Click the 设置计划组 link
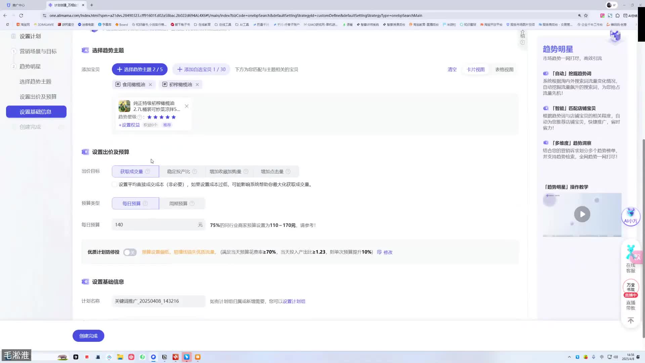The width and height of the screenshot is (645, 363). pyautogui.click(x=293, y=301)
